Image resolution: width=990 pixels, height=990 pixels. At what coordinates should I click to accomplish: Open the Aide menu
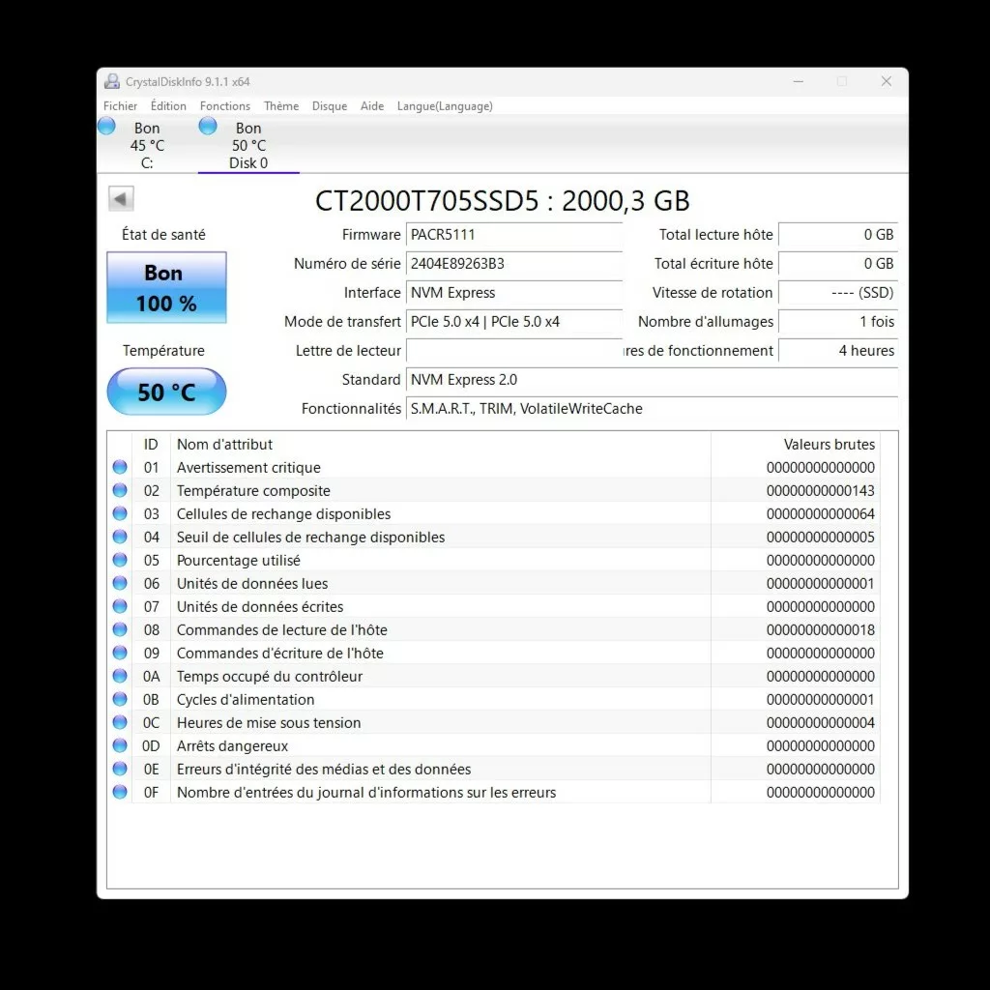372,106
